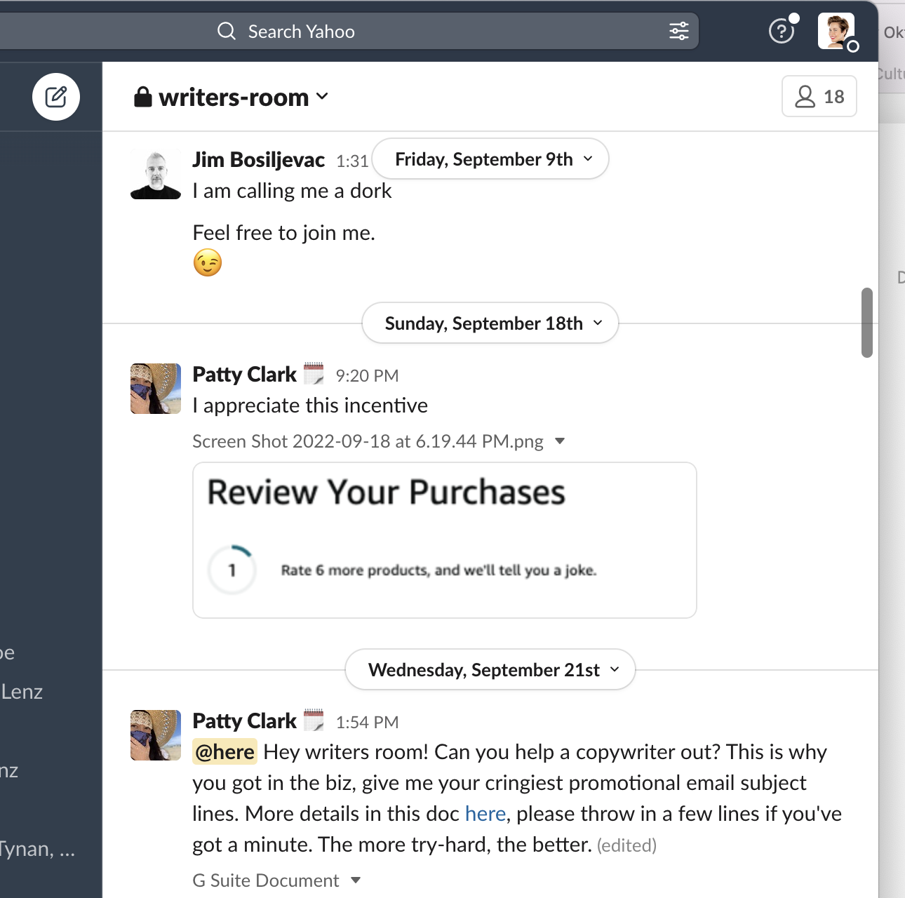Click the lock icon beside writers-room

(x=143, y=97)
